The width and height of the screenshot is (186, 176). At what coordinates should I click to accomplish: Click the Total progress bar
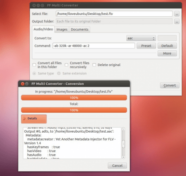pyautogui.click(x=74, y=110)
